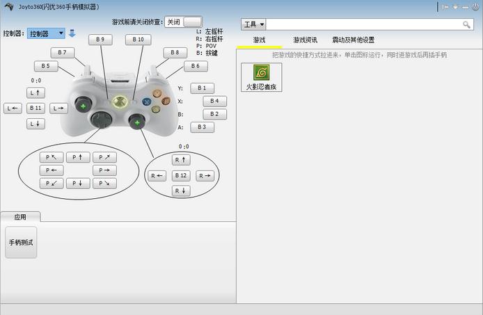Open the 工具 dropdown menu
Screen dimensions: 483x315
pyautogui.click(x=253, y=24)
